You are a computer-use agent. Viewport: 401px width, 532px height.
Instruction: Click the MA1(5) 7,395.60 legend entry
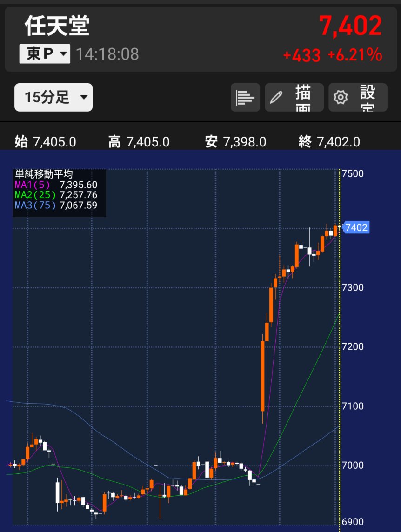[x=56, y=185]
